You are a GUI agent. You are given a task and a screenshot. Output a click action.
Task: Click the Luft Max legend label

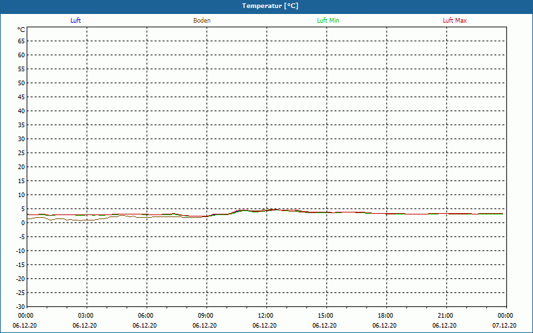pos(454,21)
